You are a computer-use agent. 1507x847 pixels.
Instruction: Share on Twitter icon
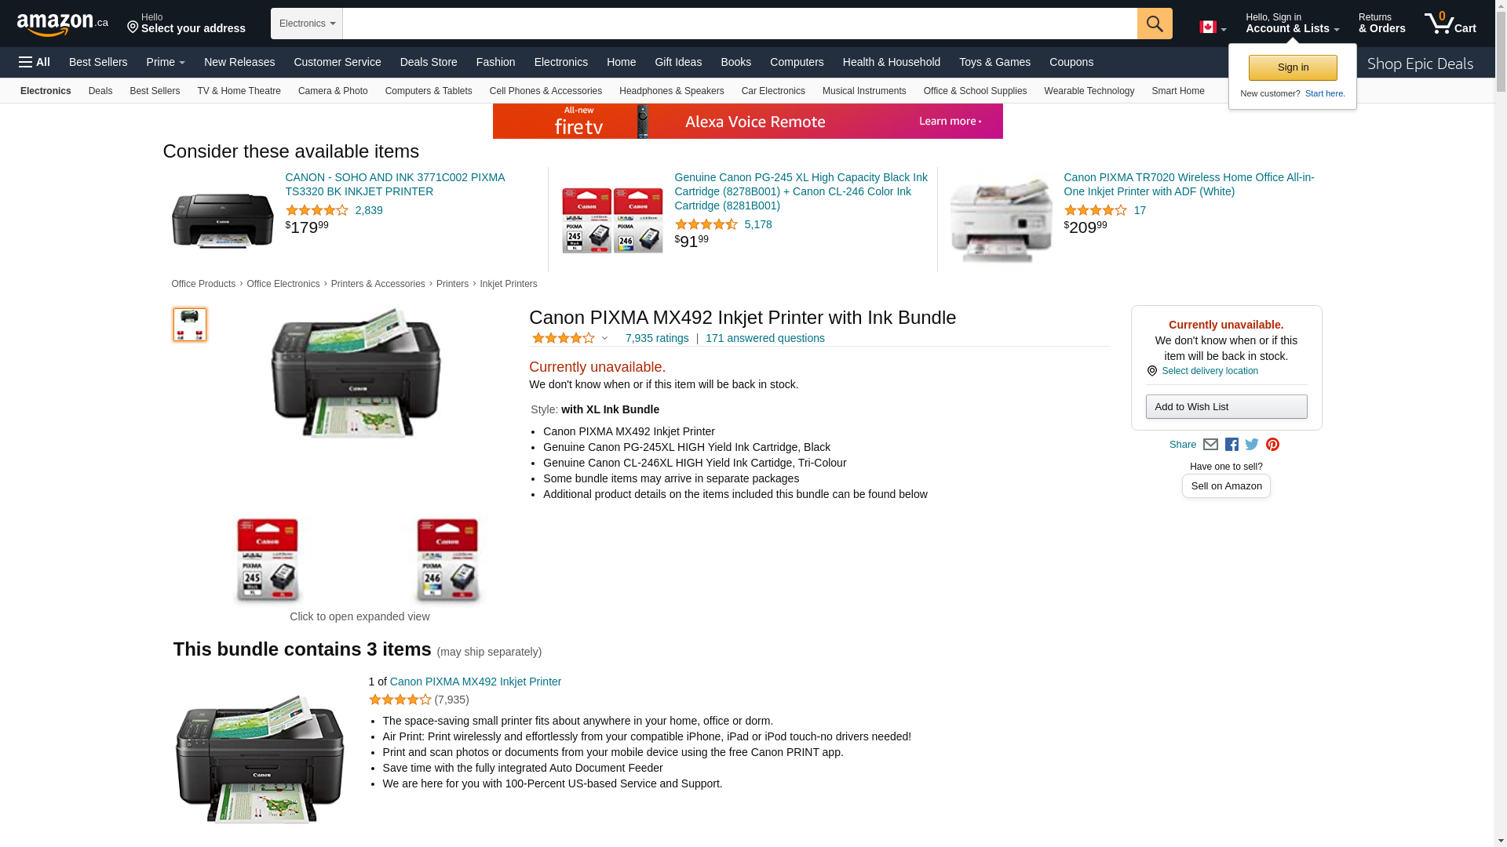click(x=1252, y=445)
